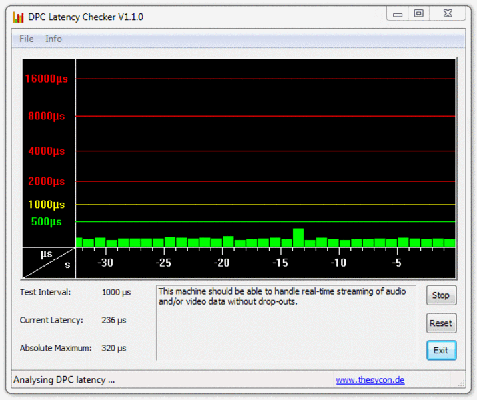The height and width of the screenshot is (400, 477).
Task: Click the 'Analysing DPC latency' status text
Action: click(64, 380)
